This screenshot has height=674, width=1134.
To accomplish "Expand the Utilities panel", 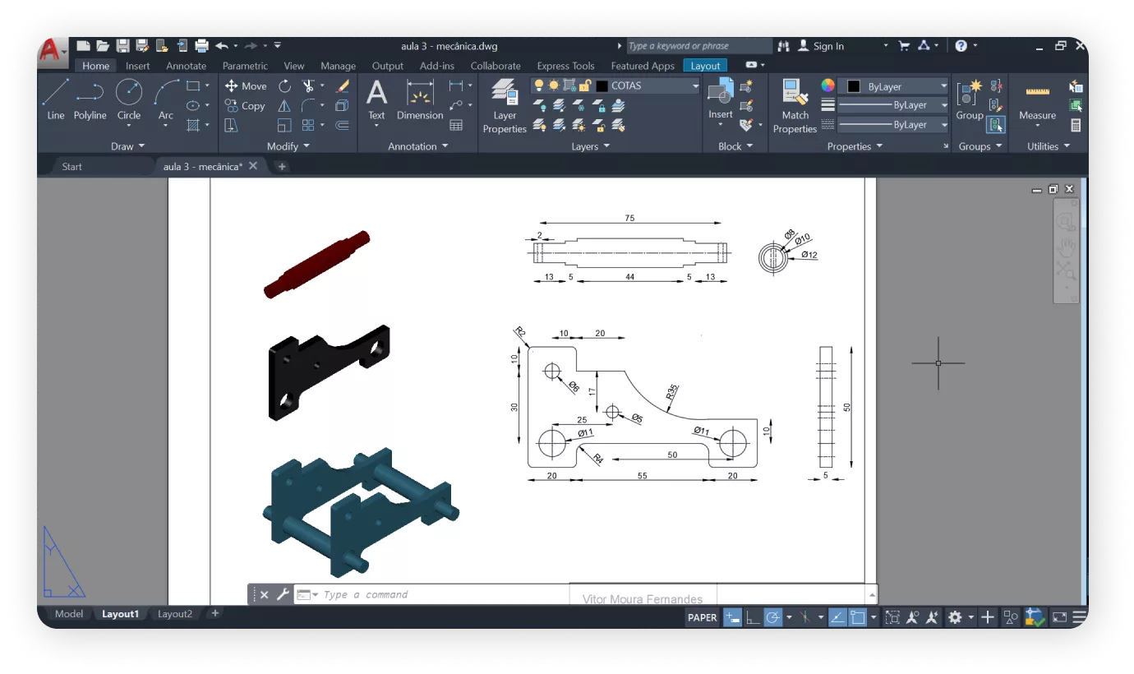I will (1049, 146).
